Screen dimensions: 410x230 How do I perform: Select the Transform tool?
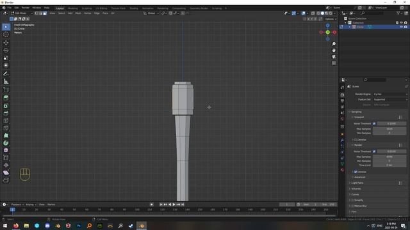coord(6,65)
